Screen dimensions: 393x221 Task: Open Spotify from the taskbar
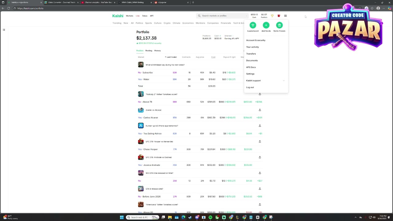(x=210, y=217)
